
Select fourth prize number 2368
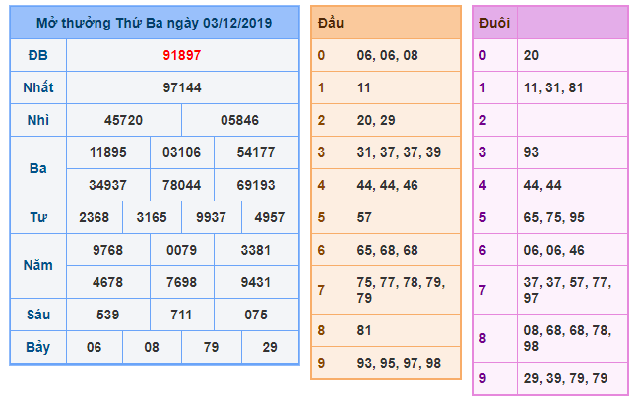pos(95,216)
